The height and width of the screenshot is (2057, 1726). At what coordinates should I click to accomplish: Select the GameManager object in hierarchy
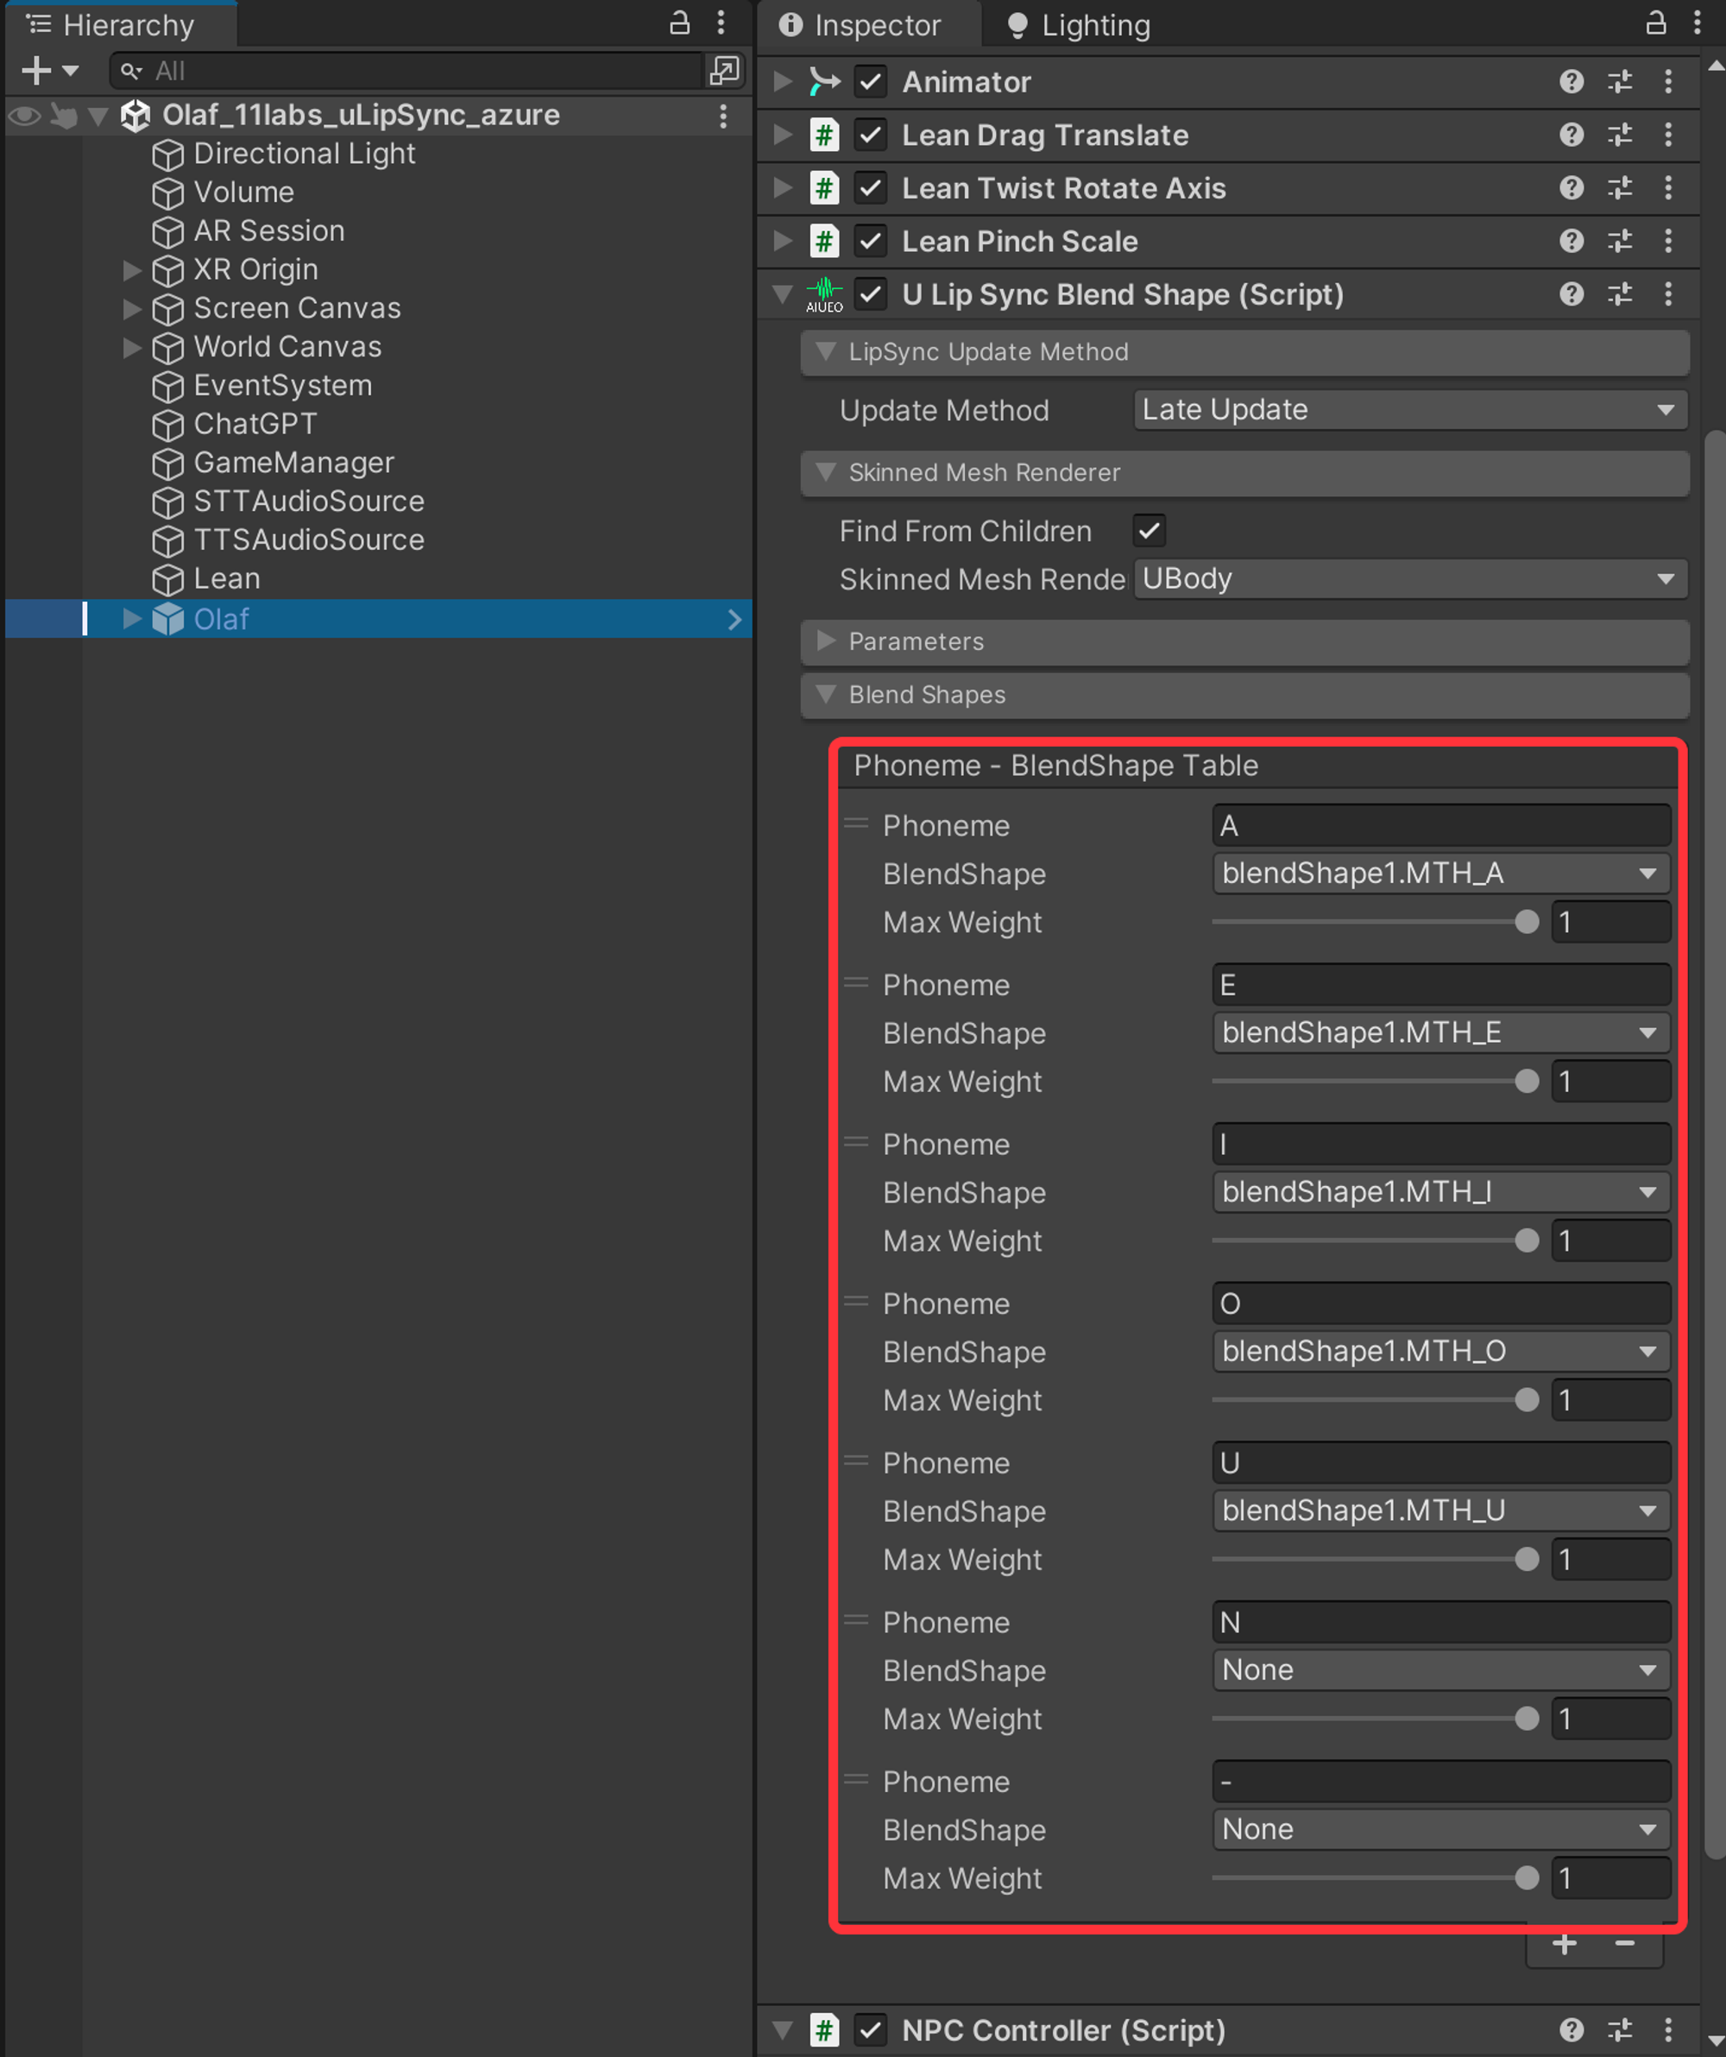click(x=293, y=463)
